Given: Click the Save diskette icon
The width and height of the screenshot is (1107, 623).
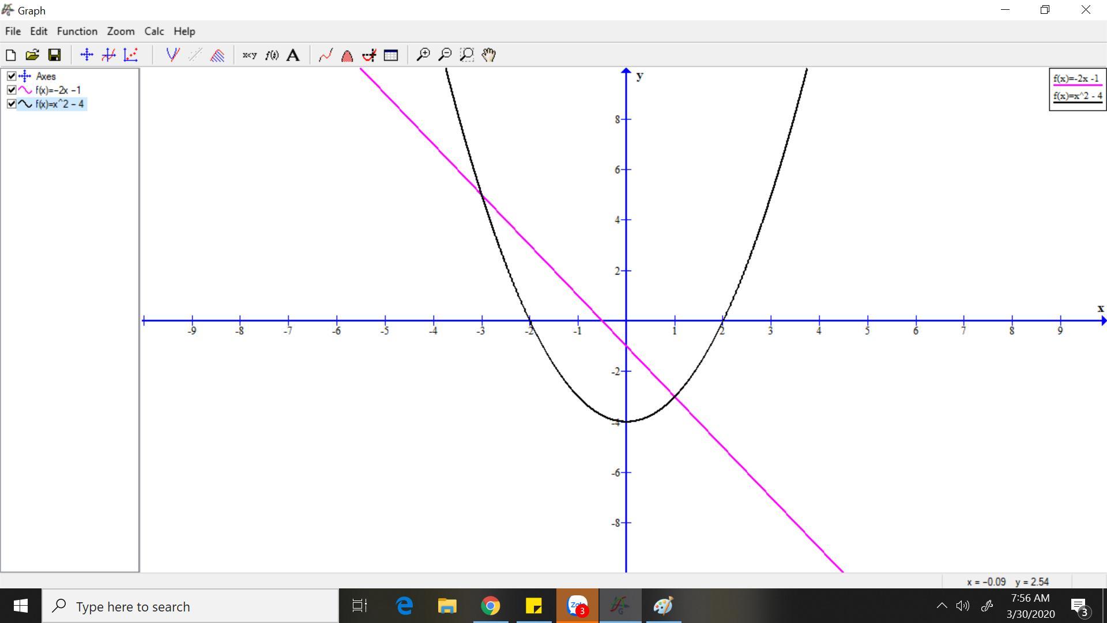Looking at the screenshot, I should pos(54,55).
